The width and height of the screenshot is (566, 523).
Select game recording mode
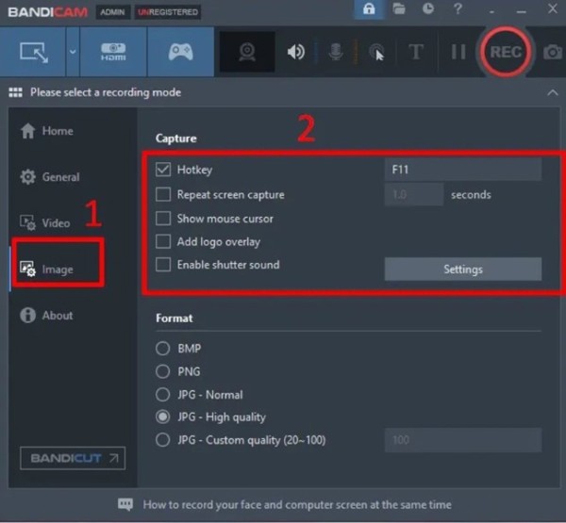tap(180, 52)
